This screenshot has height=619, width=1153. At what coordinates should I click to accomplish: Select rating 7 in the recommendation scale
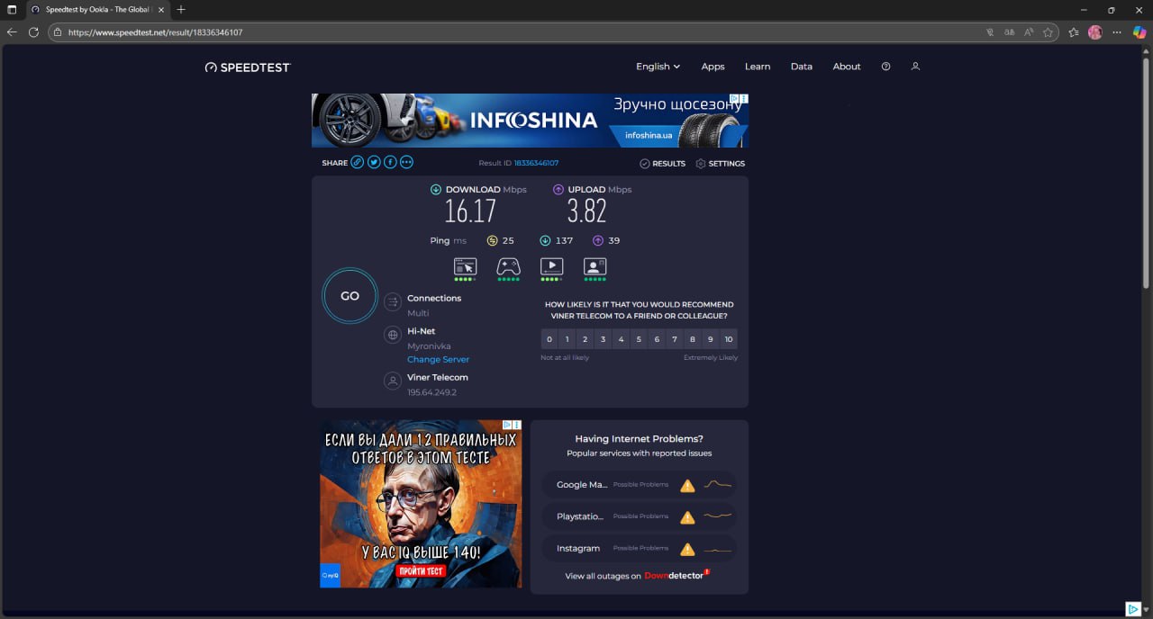675,339
